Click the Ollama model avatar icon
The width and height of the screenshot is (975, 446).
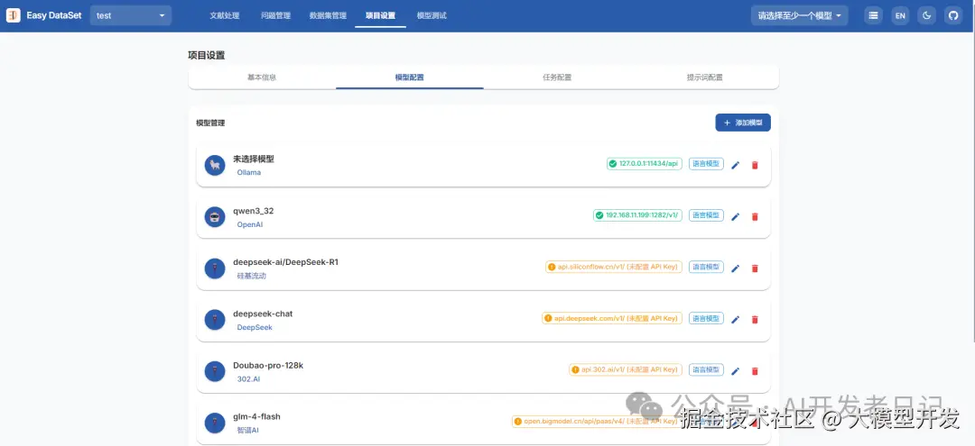(x=215, y=165)
